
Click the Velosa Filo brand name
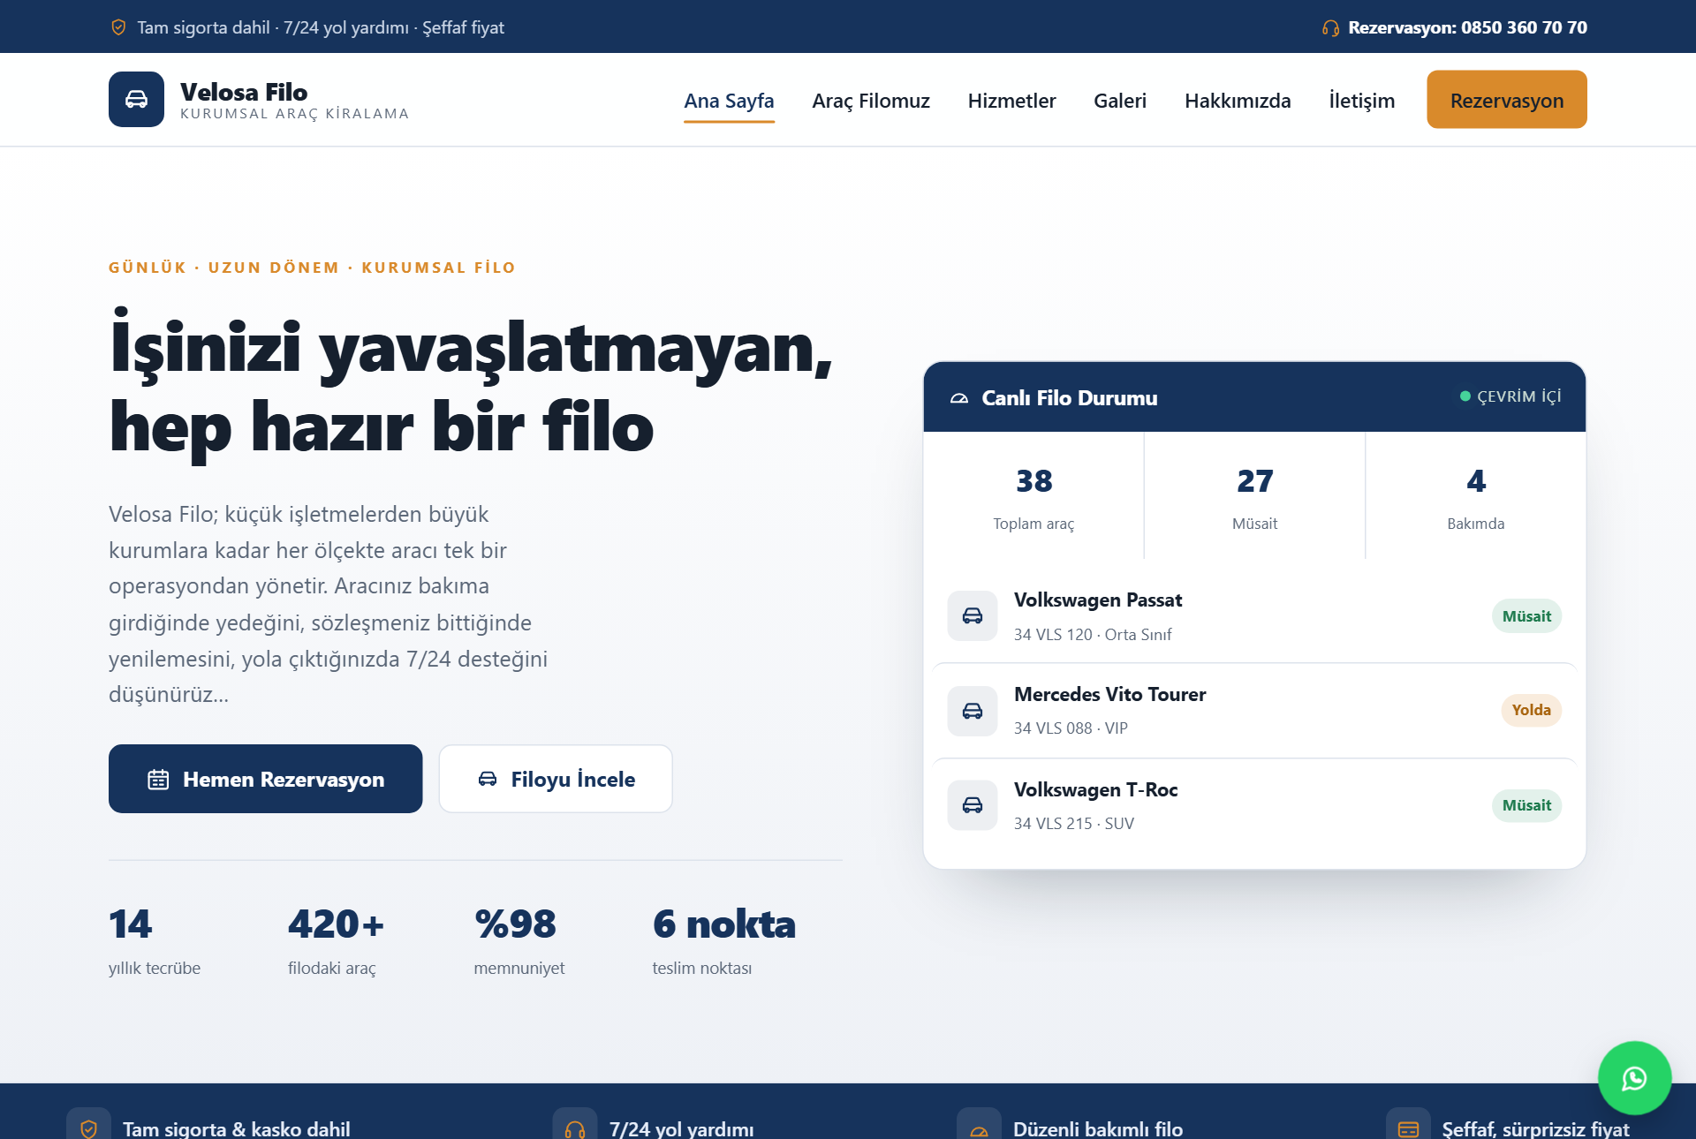pos(244,92)
